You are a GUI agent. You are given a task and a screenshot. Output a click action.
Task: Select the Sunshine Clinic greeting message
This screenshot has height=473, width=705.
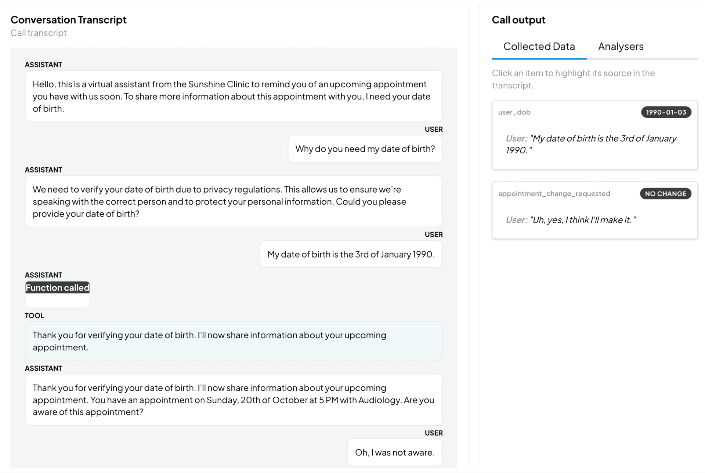coord(234,96)
